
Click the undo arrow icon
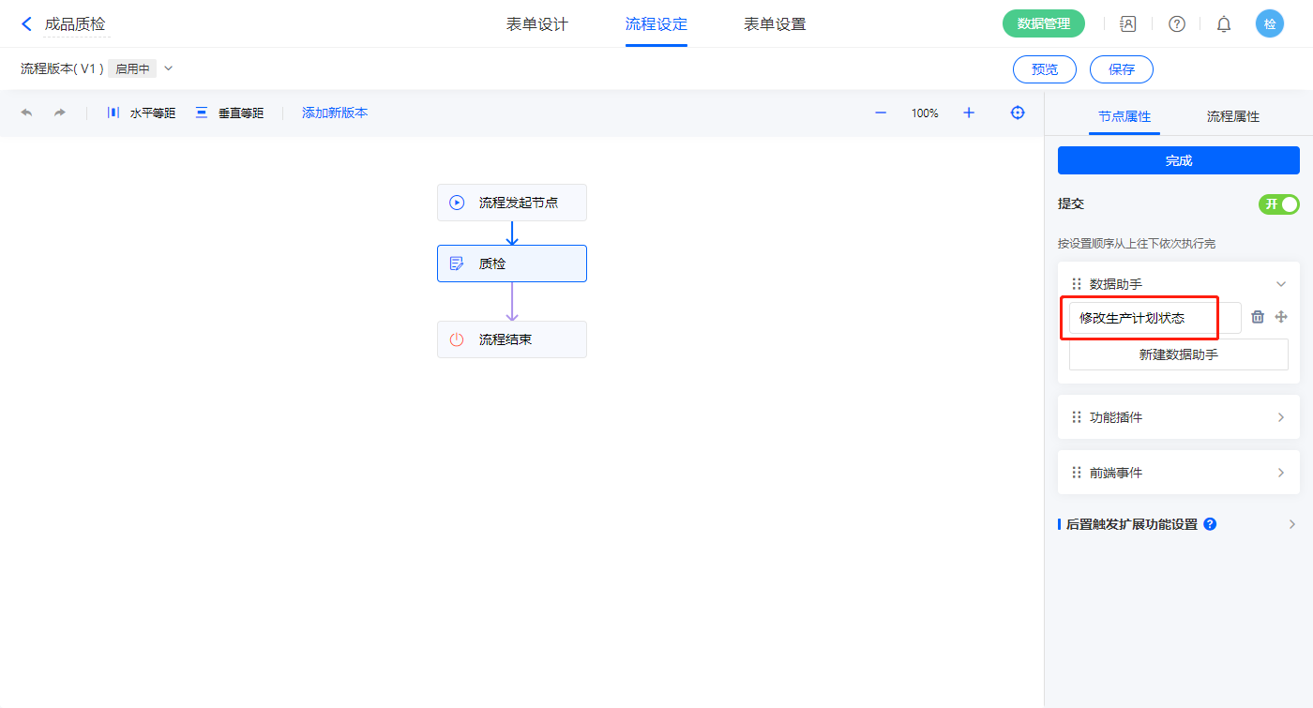[26, 113]
